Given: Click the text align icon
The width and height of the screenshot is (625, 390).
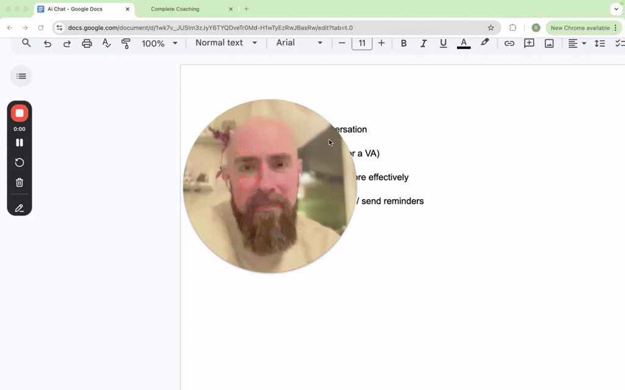Looking at the screenshot, I should 573,43.
